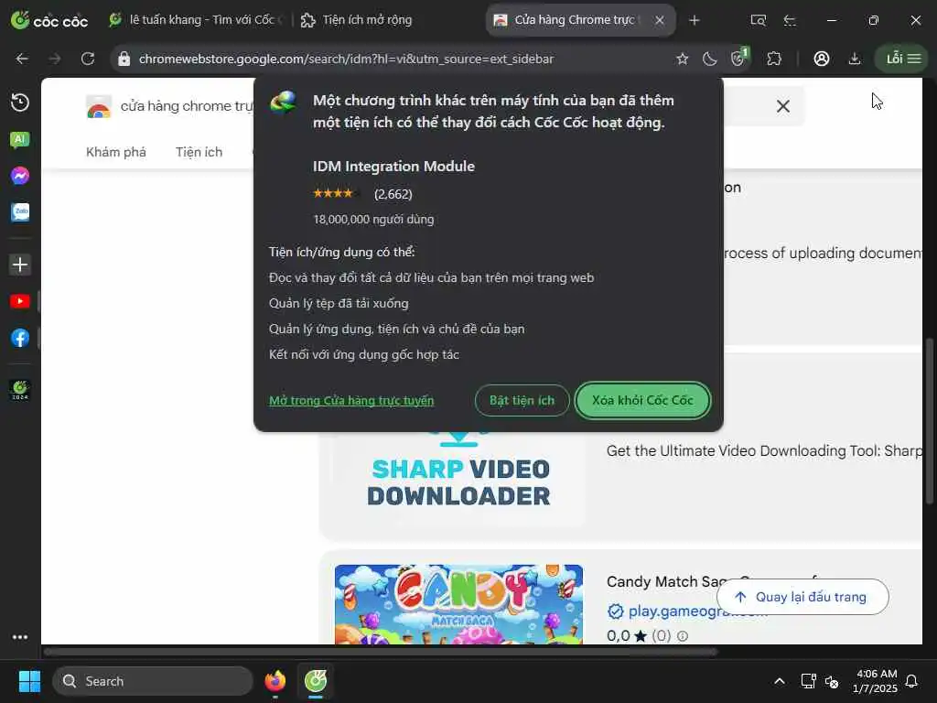Screen dimensions: 937x703
Task: Open the Cốc Cốc 2024 sidebar icon
Action: (20, 390)
